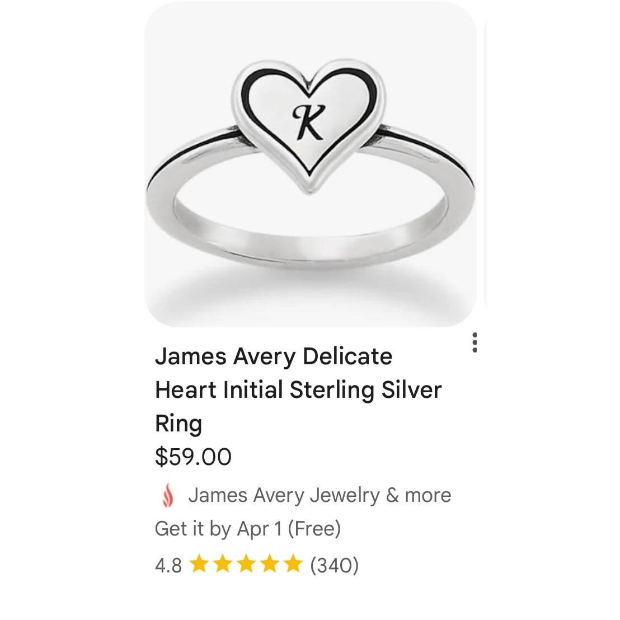620x620 pixels.
Task: Click the red flame James Avery logo
Action: tap(168, 495)
